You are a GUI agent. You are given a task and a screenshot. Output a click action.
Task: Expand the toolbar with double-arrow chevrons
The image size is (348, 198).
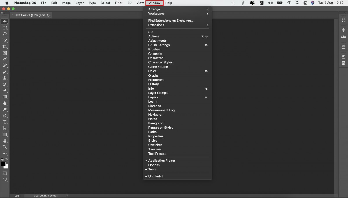(x=3, y=13)
